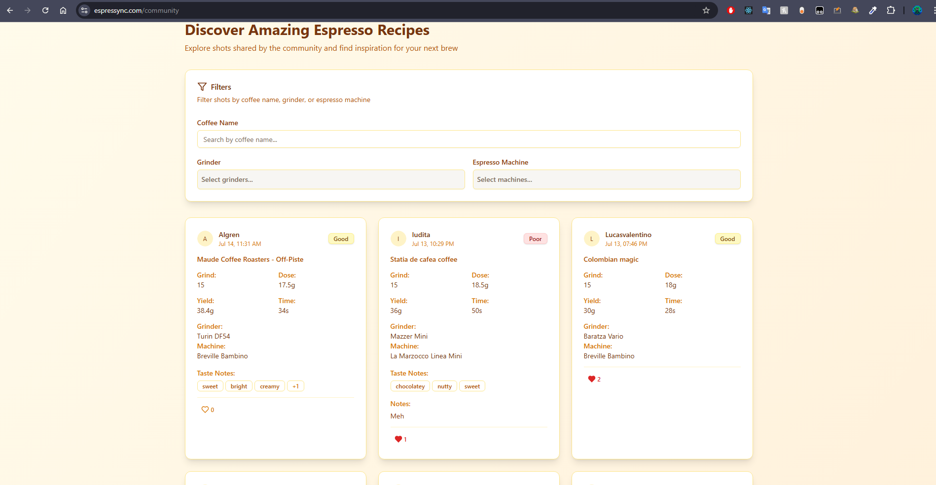Click the address bar URL
This screenshot has width=936, height=485.
137,10
